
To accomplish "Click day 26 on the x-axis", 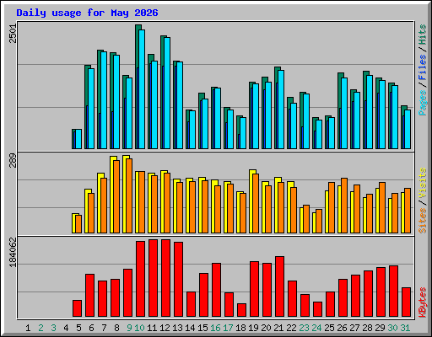I will tap(342, 328).
